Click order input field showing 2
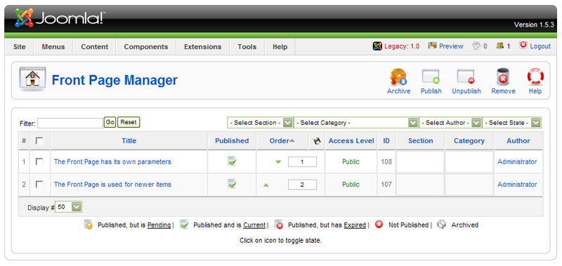Screen dimensions: 562x266 point(302,185)
